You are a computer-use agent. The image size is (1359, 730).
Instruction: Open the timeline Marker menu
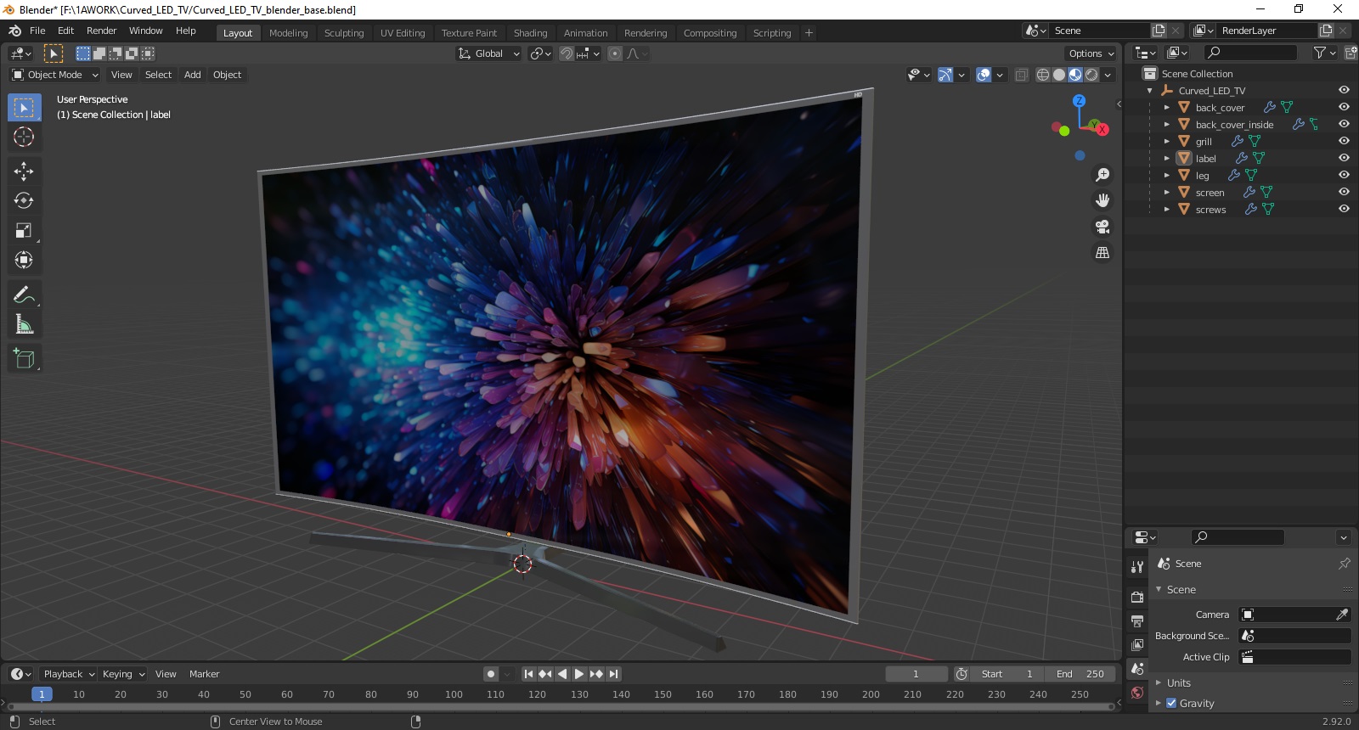(x=204, y=674)
